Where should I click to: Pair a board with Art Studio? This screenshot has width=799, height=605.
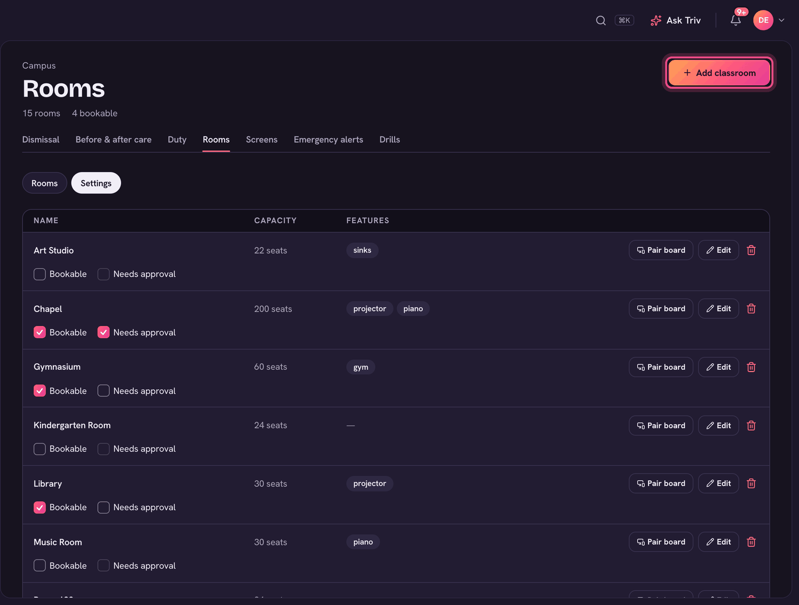pyautogui.click(x=661, y=250)
